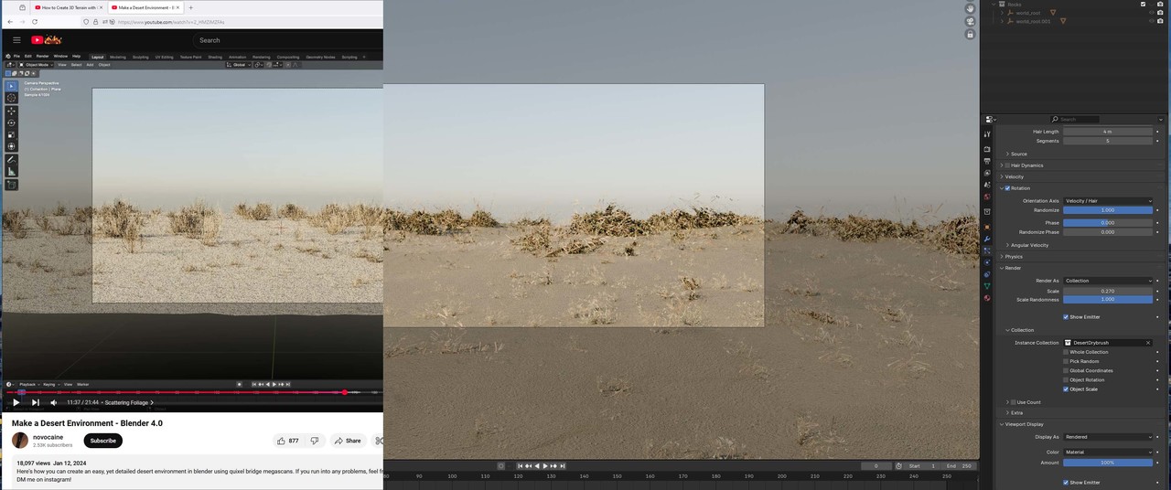This screenshot has width=1171, height=490.
Task: Jump to end frame in Blender timeline
Action: point(562,466)
